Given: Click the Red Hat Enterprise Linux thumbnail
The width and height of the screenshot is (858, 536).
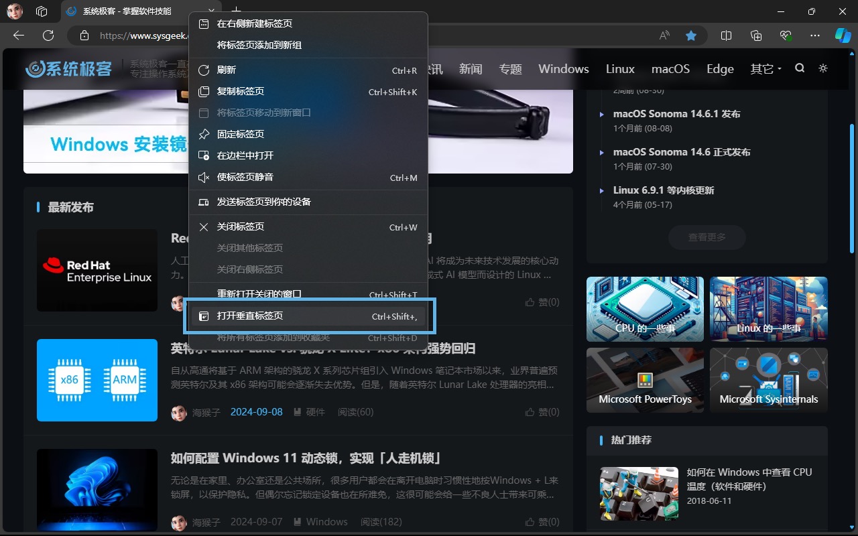Looking at the screenshot, I should point(97,271).
